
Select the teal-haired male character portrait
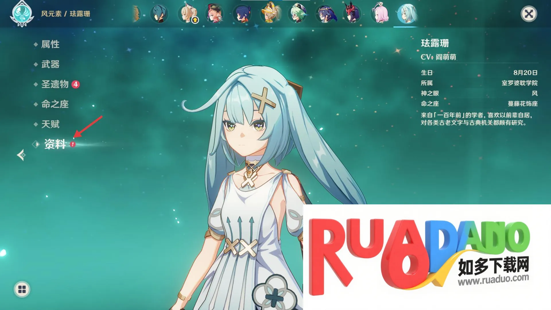tap(159, 14)
